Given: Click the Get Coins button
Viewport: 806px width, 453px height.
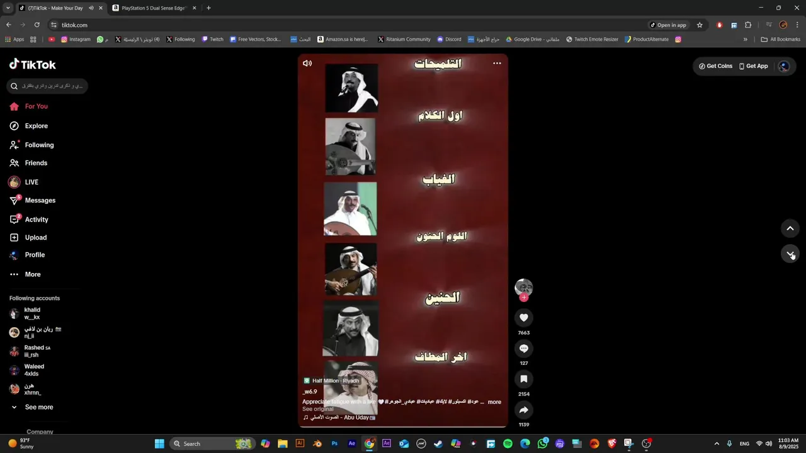Looking at the screenshot, I should tap(715, 66).
